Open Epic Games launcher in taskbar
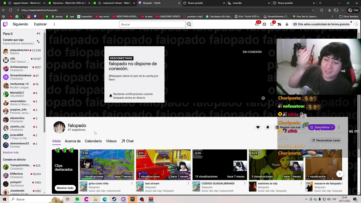The width and height of the screenshot is (361, 203). (x=133, y=199)
